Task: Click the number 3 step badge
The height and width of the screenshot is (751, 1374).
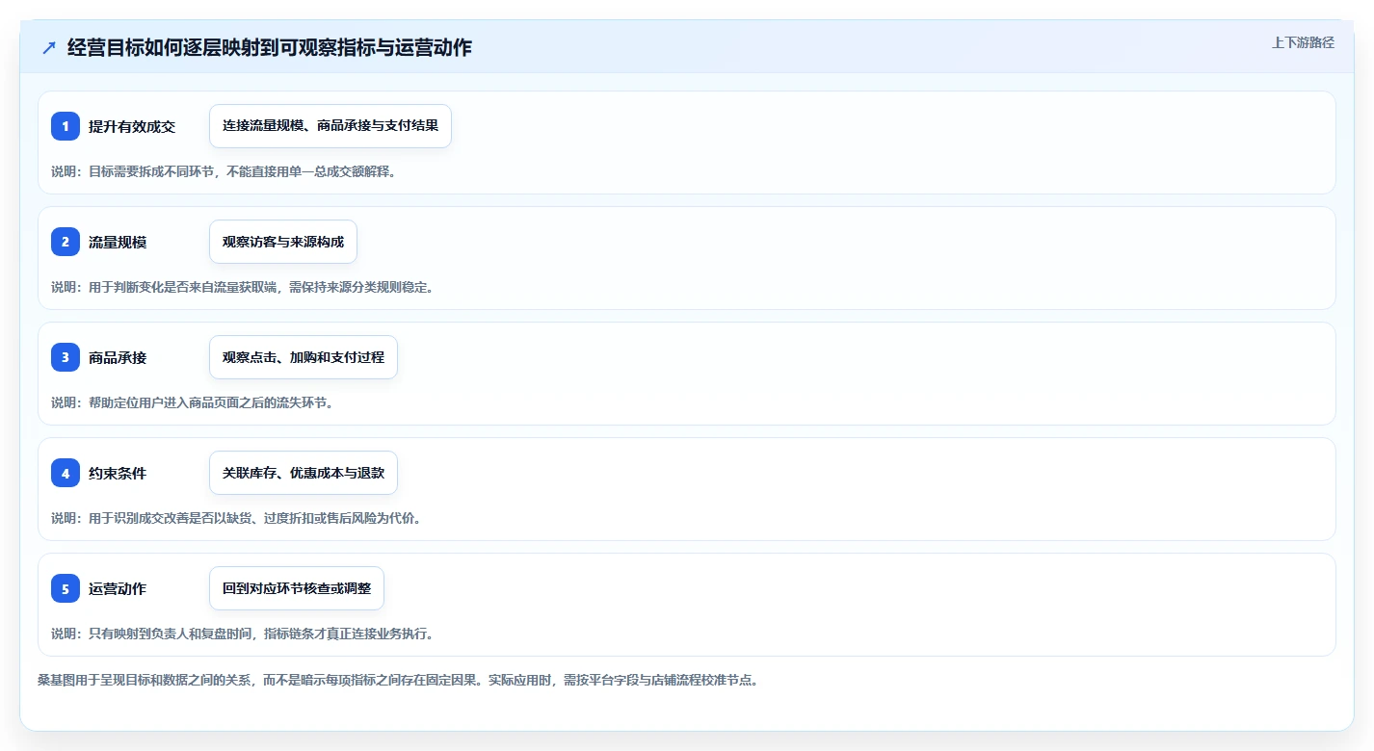Action: pyautogui.click(x=66, y=357)
